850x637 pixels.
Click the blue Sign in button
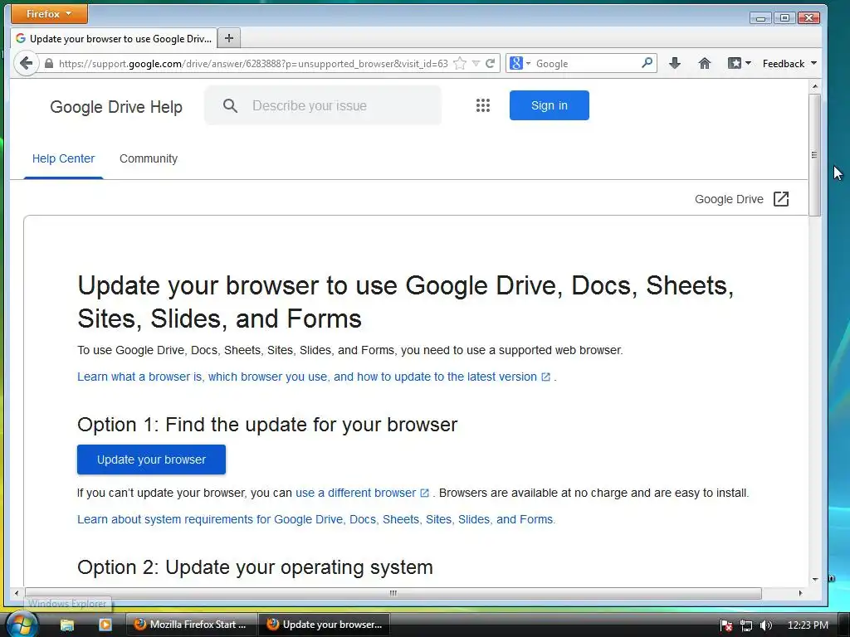550,105
